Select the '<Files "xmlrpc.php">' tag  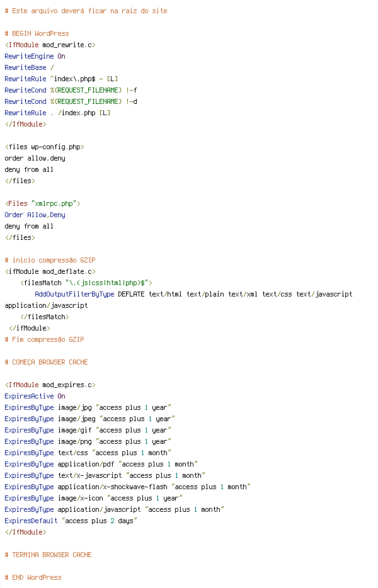point(42,203)
